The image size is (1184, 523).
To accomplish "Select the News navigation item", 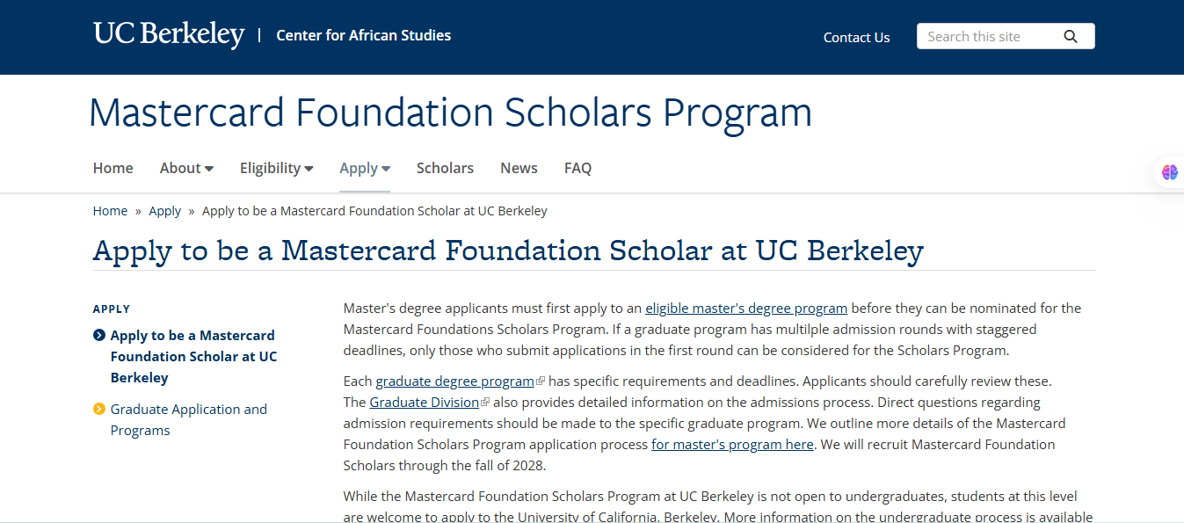I will pyautogui.click(x=519, y=168).
